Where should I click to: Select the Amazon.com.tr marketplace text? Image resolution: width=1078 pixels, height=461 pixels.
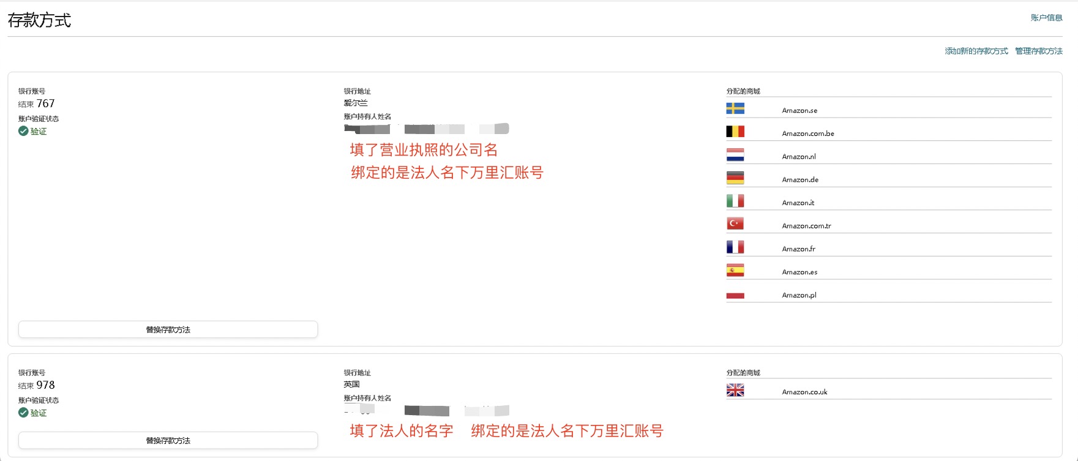(806, 226)
